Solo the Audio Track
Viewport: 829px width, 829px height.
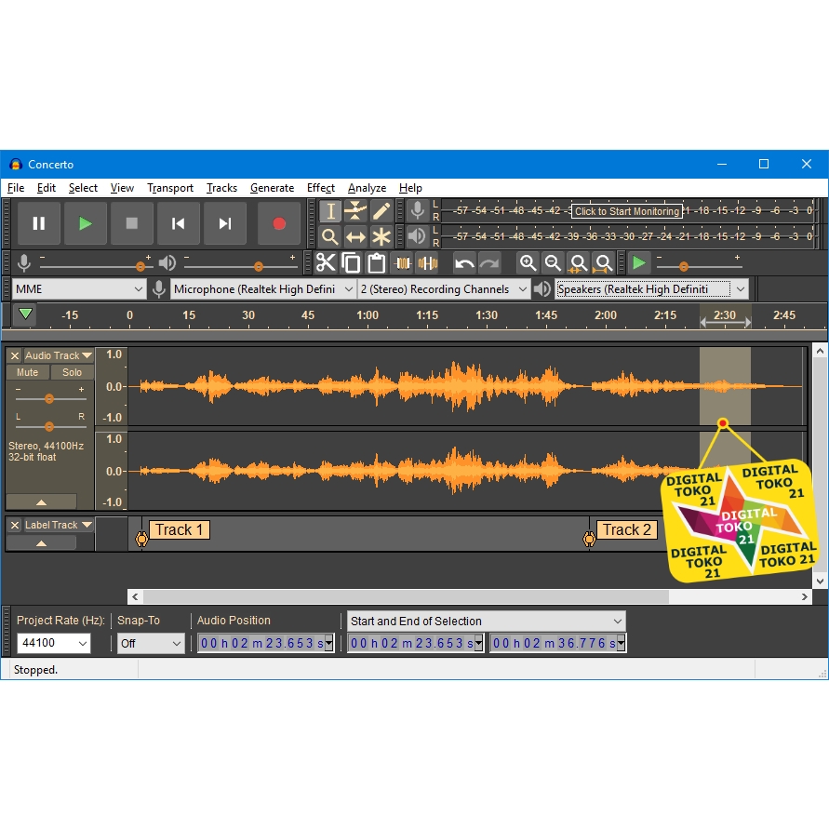click(x=72, y=372)
